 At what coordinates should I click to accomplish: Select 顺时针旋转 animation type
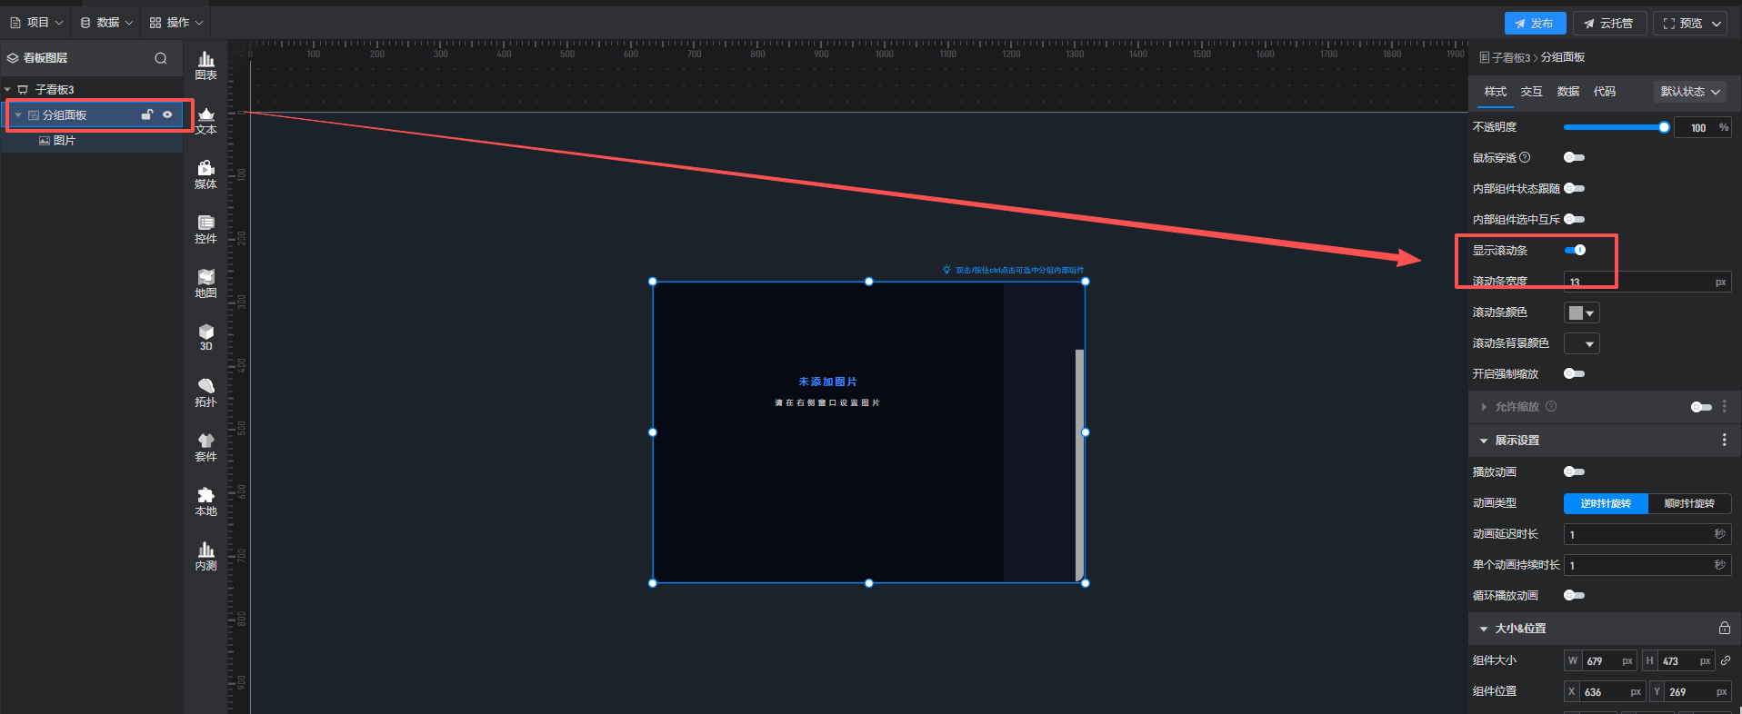pos(1688,503)
